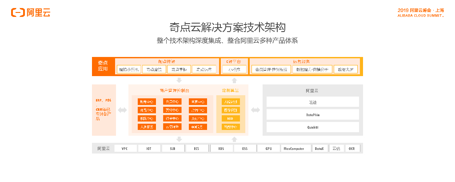Click the DataPhin box
The width and height of the screenshot is (455, 182).
click(313, 114)
